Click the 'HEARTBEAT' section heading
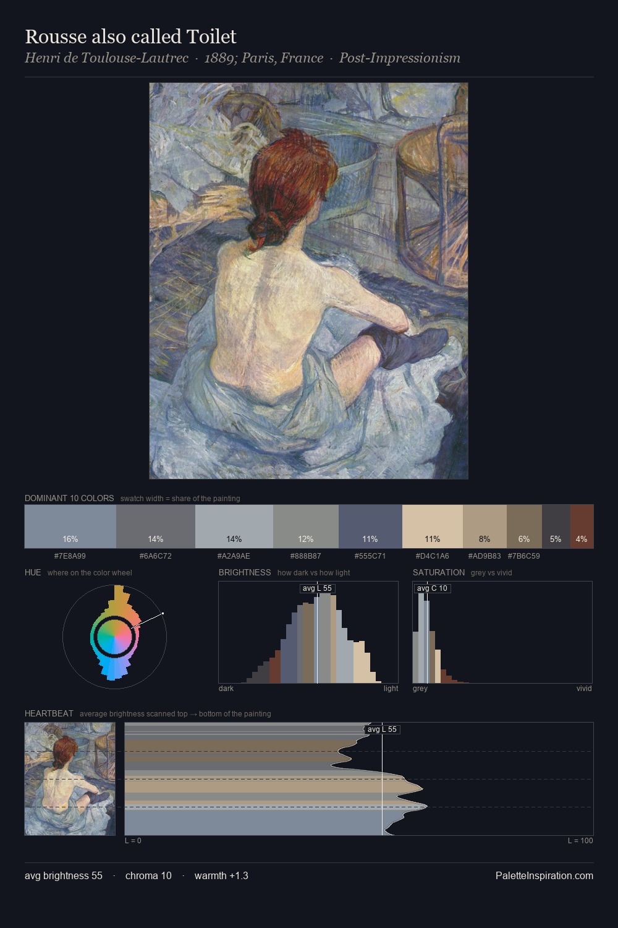The height and width of the screenshot is (928, 618). [x=49, y=713]
